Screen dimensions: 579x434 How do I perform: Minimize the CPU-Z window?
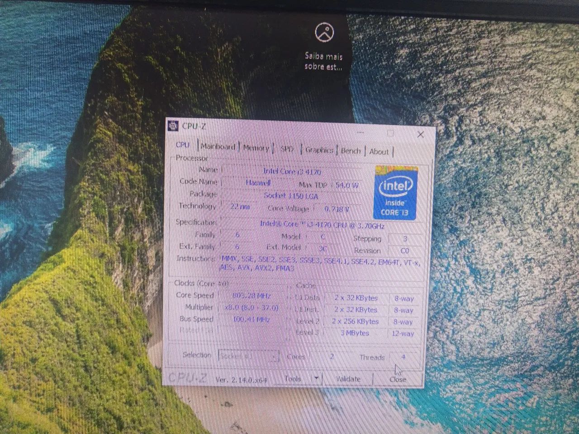click(x=361, y=132)
